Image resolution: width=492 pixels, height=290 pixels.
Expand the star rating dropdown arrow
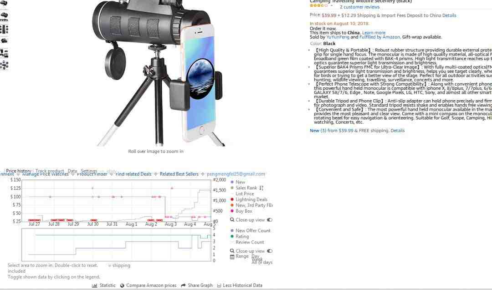(332, 5)
